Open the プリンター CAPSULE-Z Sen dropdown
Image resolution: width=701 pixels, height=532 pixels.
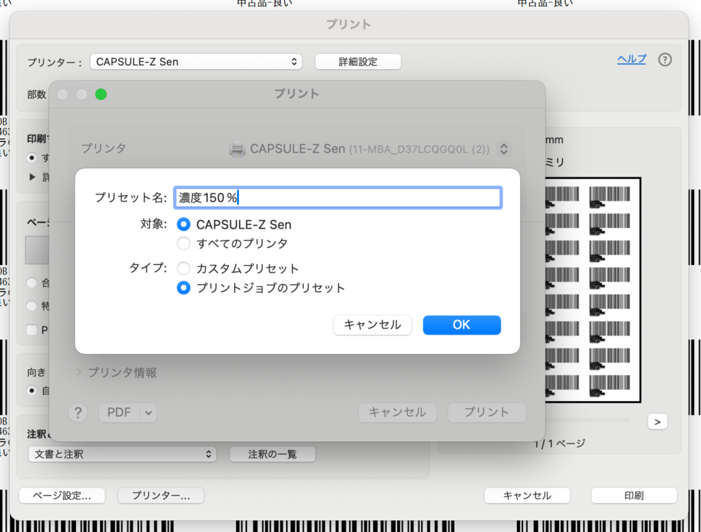coord(196,62)
